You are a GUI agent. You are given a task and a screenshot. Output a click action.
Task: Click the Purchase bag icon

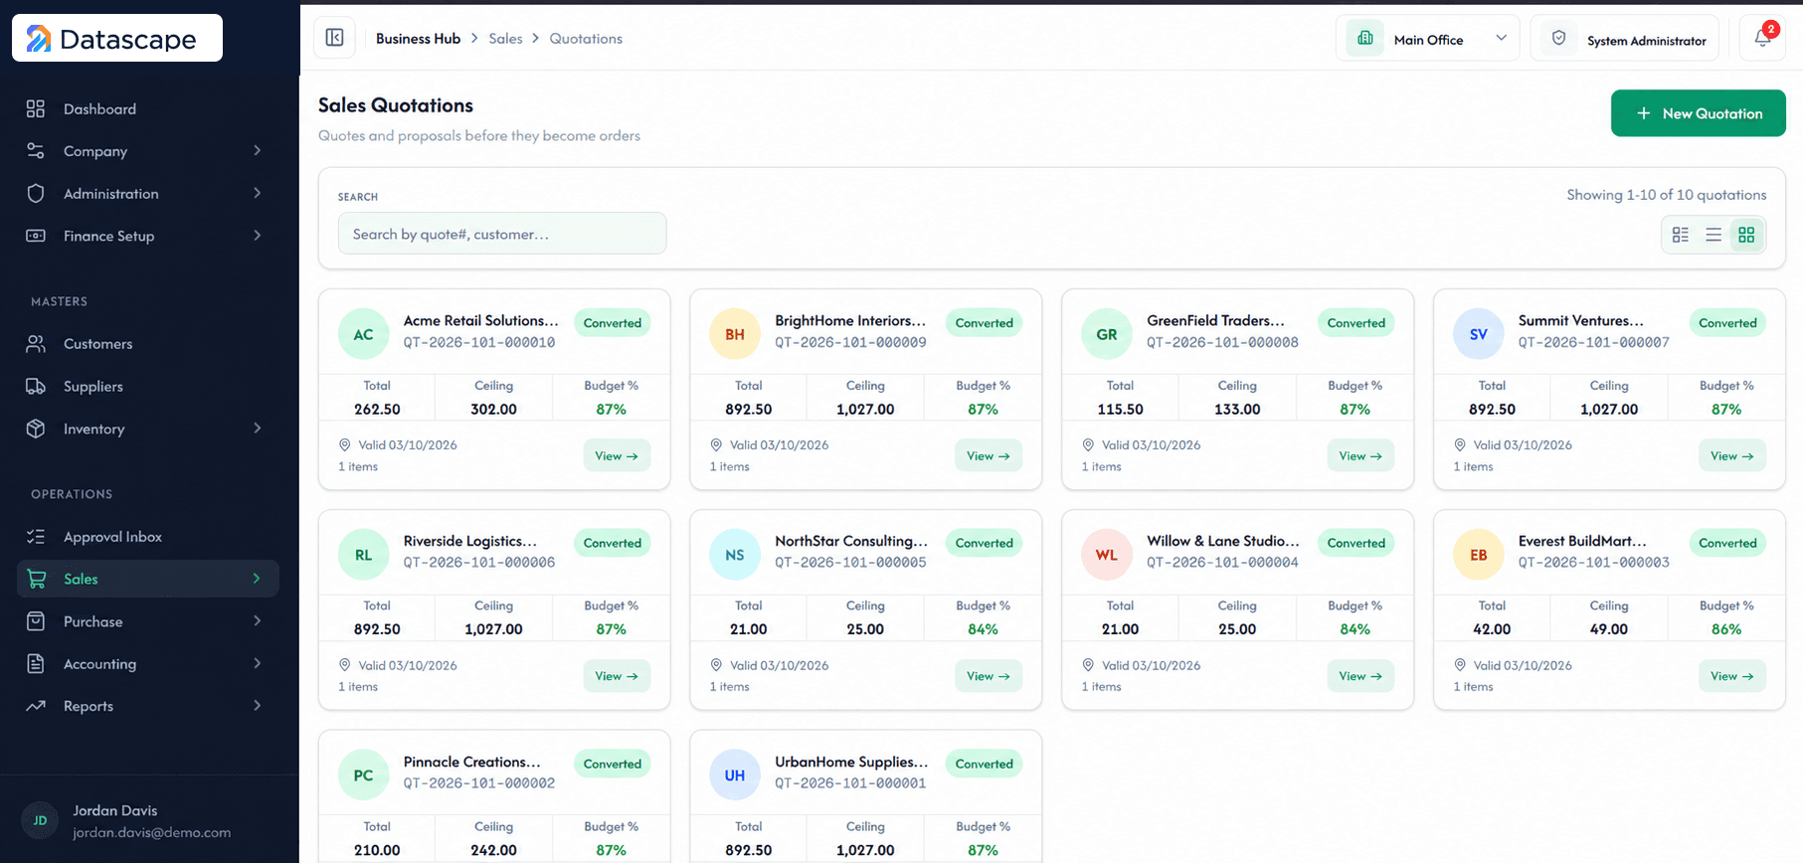pyautogui.click(x=36, y=621)
